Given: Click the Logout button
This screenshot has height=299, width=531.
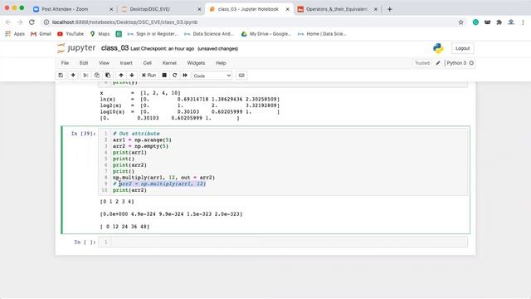Looking at the screenshot, I should [x=463, y=48].
